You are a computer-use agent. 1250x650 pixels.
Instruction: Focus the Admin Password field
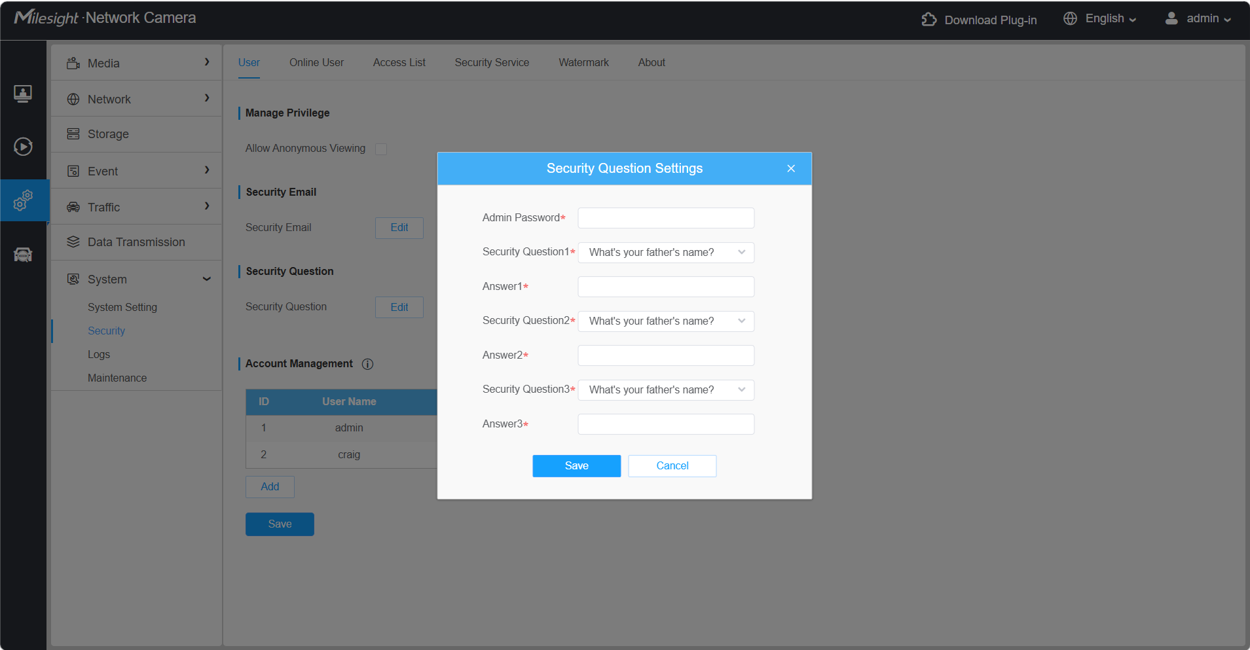[666, 218]
